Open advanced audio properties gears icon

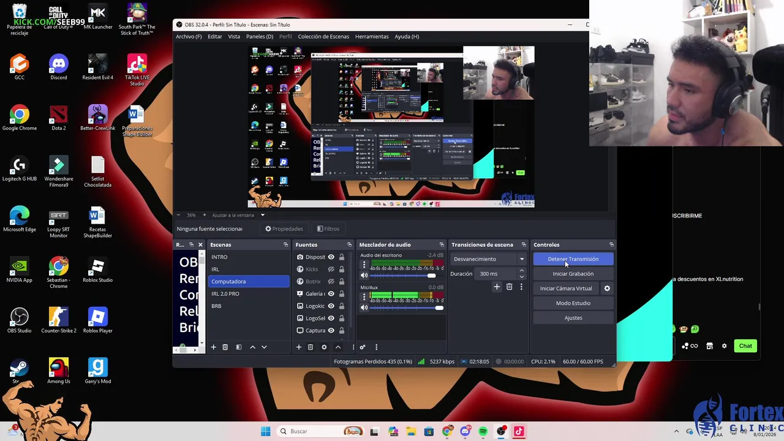pyautogui.click(x=363, y=347)
